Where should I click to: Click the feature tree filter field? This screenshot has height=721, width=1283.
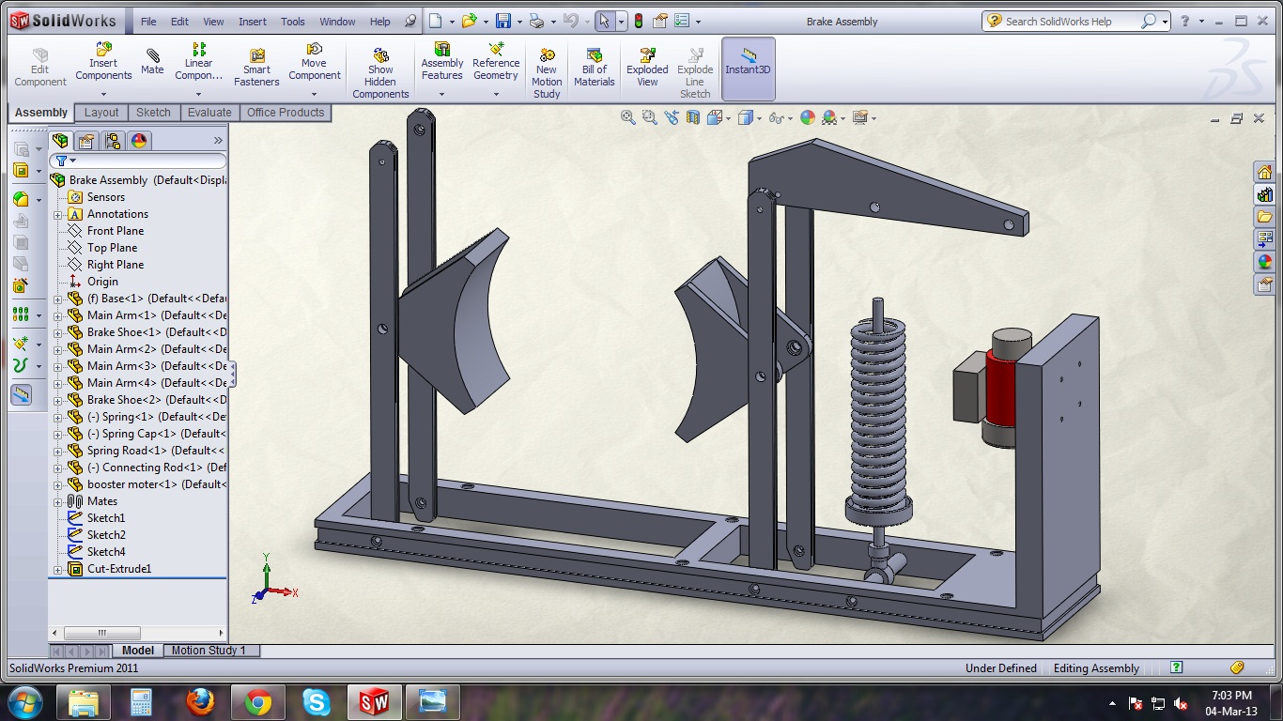pyautogui.click(x=137, y=161)
